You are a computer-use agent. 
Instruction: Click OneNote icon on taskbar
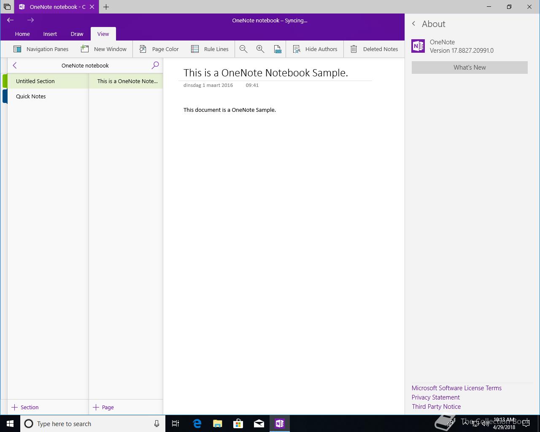[x=280, y=424]
